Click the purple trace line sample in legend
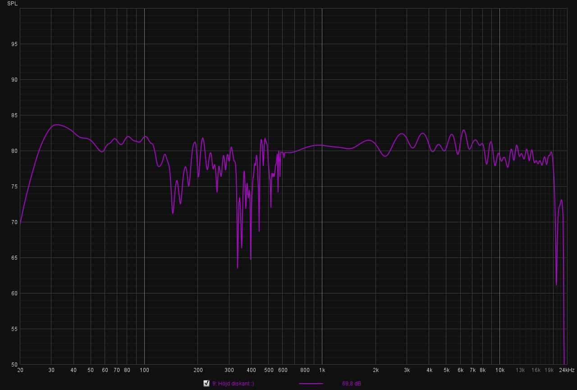This screenshot has width=577, height=390. pyautogui.click(x=311, y=384)
